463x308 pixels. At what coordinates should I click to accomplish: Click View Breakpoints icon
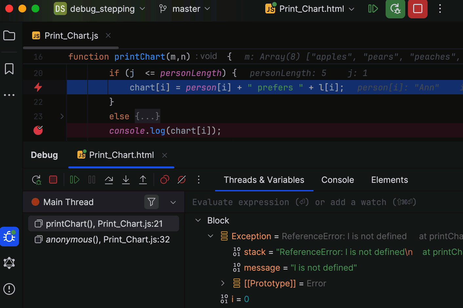[165, 180]
